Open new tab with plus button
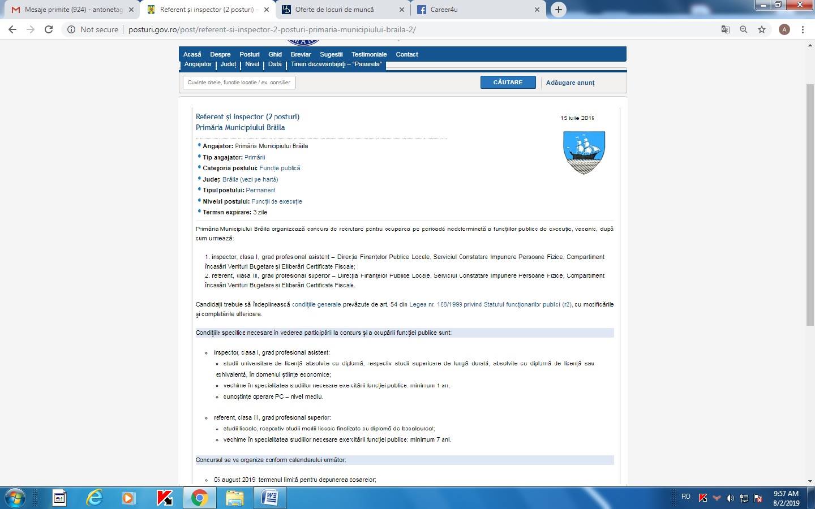Screen dimensions: 815x509 click(x=559, y=10)
